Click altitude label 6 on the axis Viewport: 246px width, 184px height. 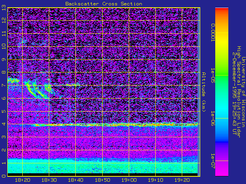[4, 98]
